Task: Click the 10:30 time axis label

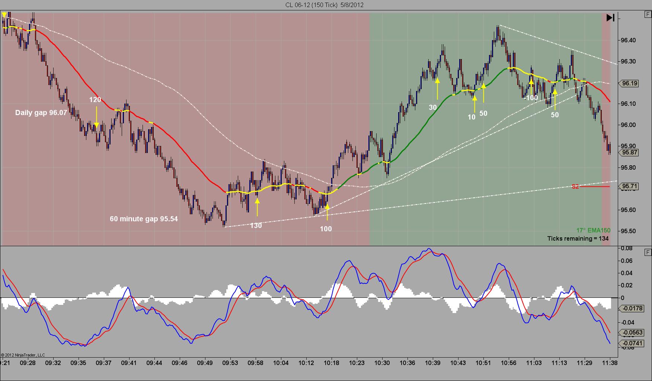Action: pyautogui.click(x=382, y=363)
